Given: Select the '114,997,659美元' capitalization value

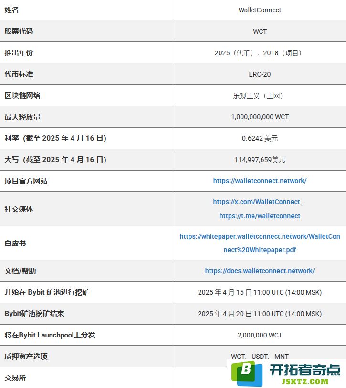Looking at the screenshot, I should coord(260,160).
